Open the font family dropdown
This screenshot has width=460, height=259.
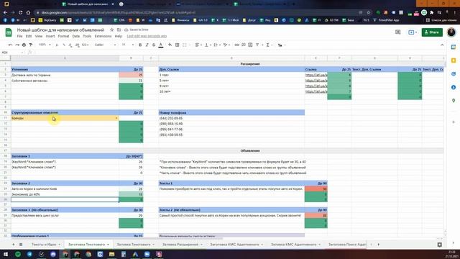pos(105,45)
